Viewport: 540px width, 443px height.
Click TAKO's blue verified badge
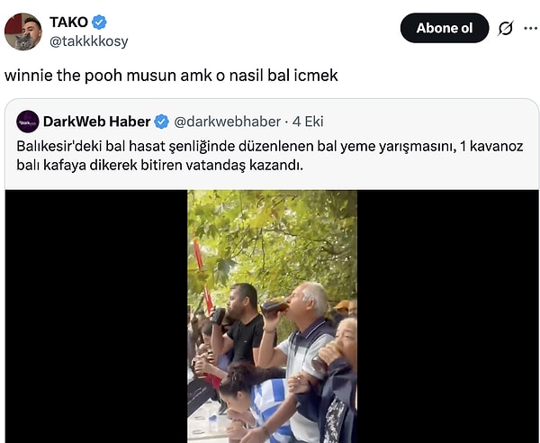click(99, 23)
